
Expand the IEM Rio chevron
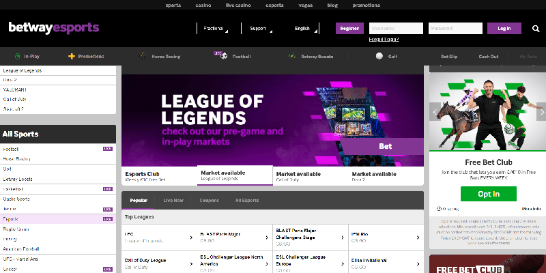(418, 238)
